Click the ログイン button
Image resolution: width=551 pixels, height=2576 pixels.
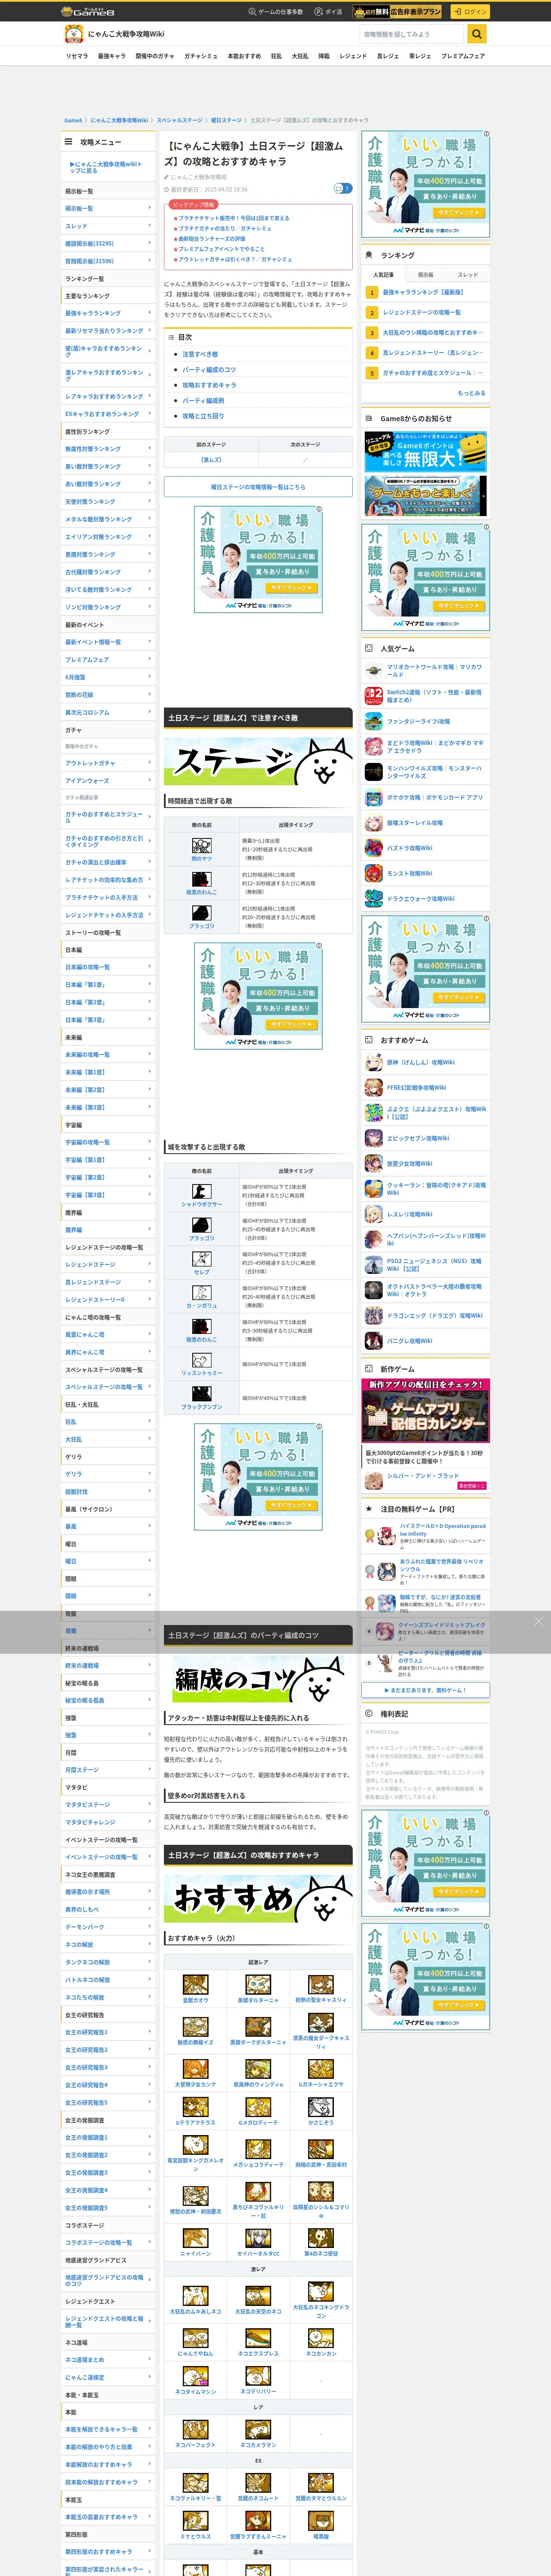coord(470,11)
